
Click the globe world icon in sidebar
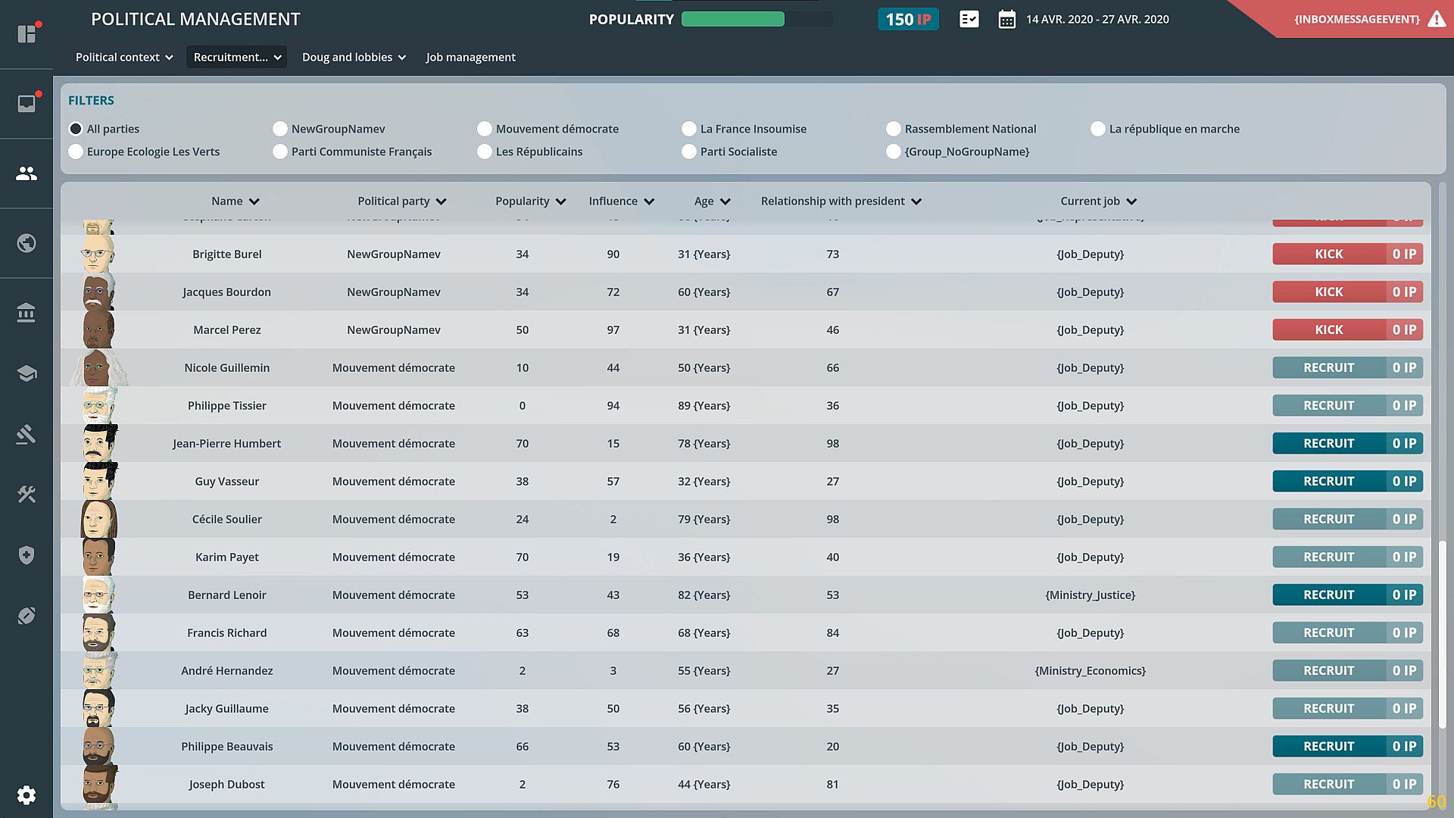point(27,243)
